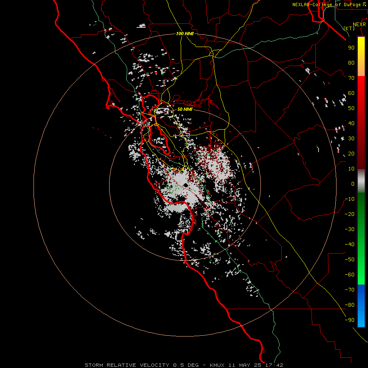
Task: Select the "30" value on velocity scale
Action: [351, 139]
